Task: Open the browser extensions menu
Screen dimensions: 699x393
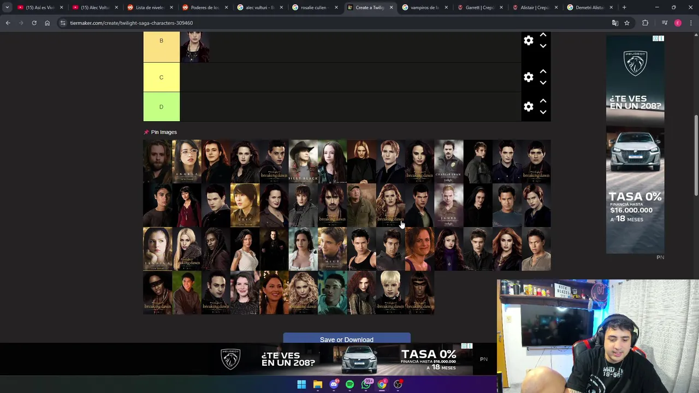Action: click(645, 23)
